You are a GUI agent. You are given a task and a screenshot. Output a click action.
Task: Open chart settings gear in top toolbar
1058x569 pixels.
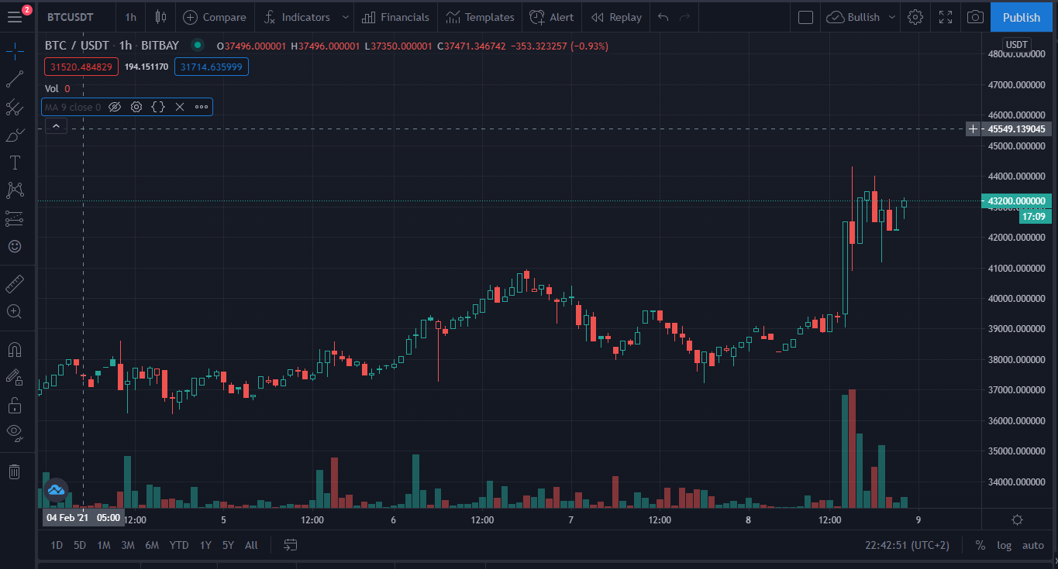(915, 17)
